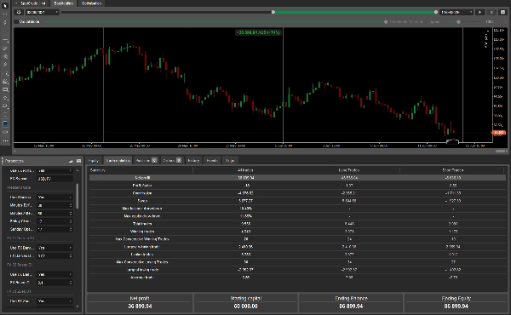Select the Swaps row

pyautogui.click(x=297, y=201)
